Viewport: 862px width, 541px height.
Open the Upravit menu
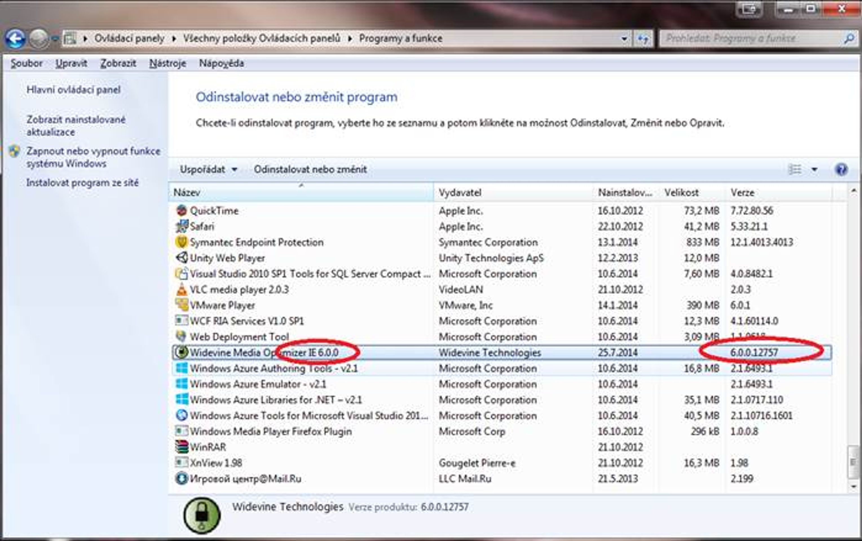point(71,63)
